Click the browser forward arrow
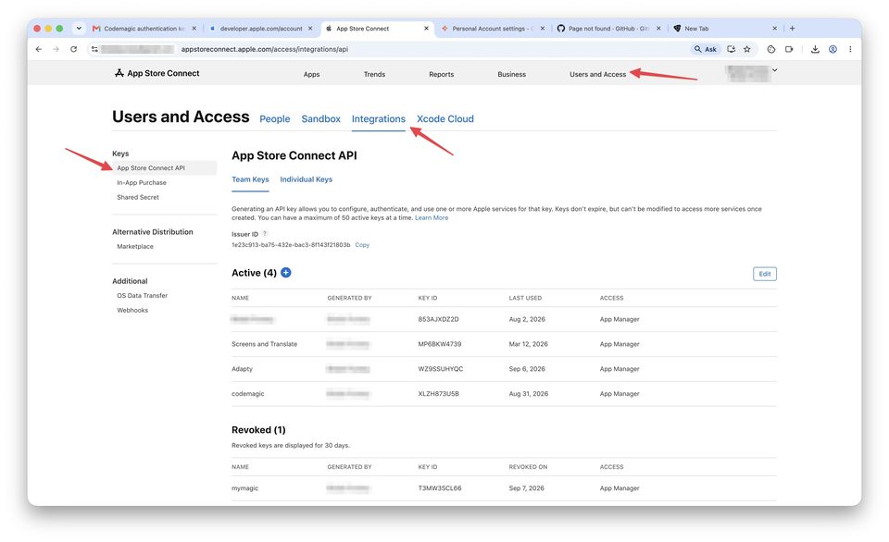 56,49
